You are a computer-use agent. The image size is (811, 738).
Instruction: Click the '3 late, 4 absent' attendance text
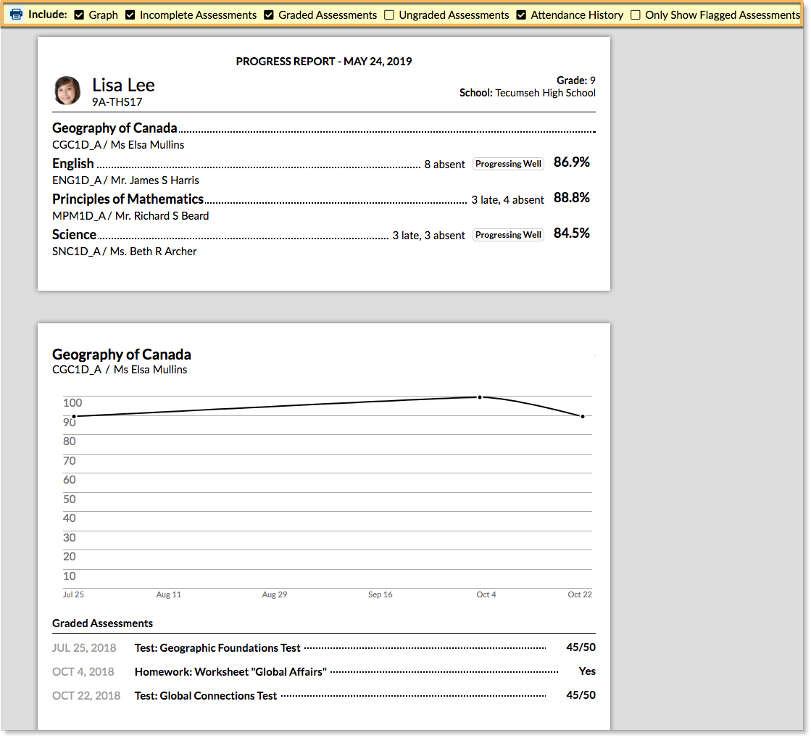pyautogui.click(x=507, y=200)
